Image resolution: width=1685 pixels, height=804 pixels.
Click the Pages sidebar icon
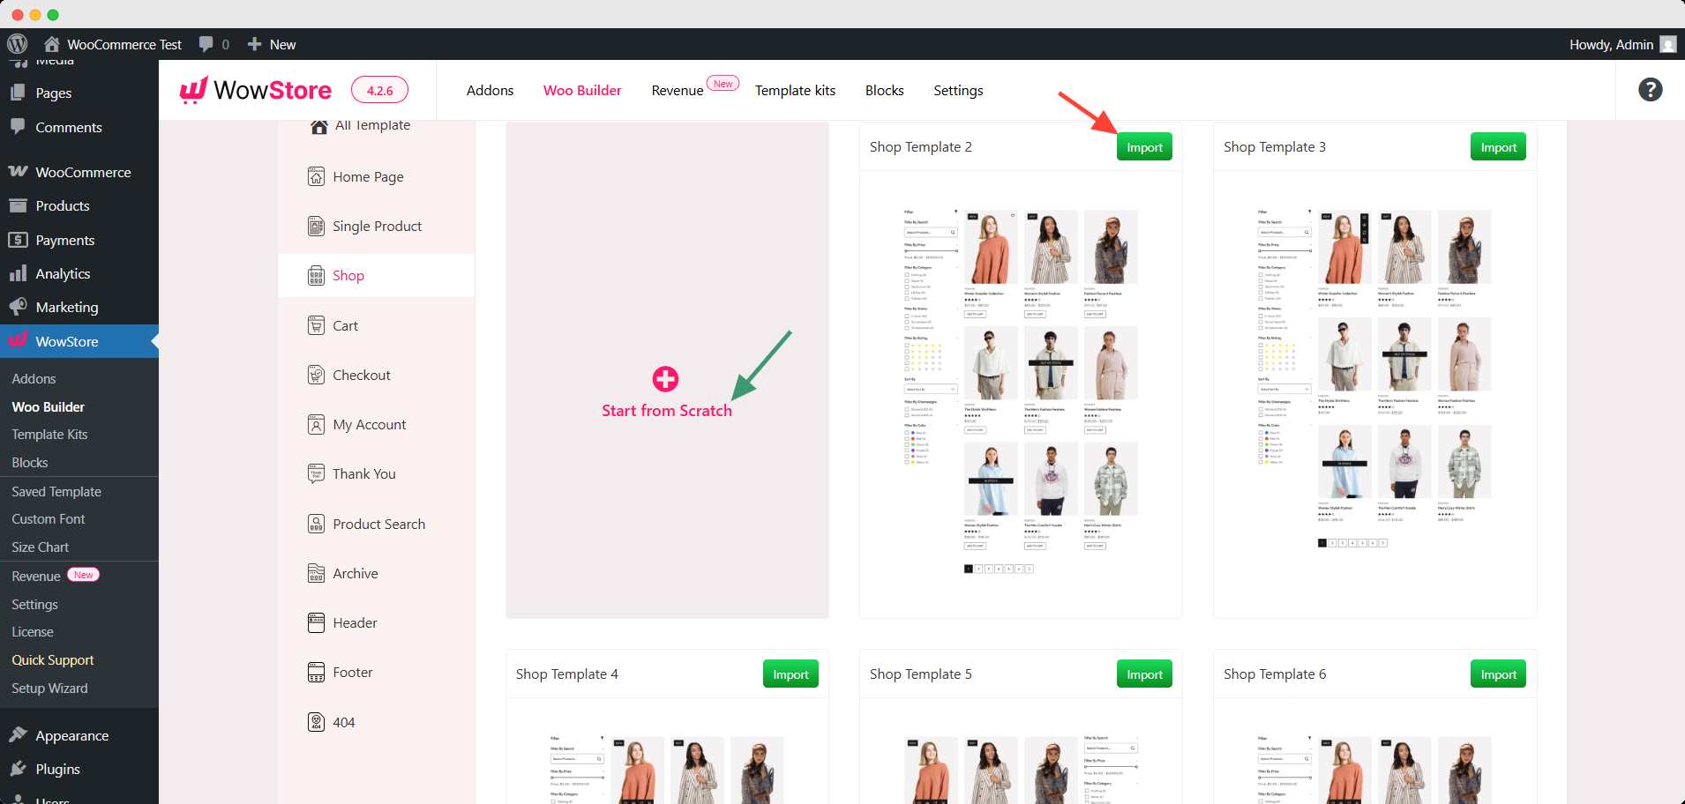[18, 93]
